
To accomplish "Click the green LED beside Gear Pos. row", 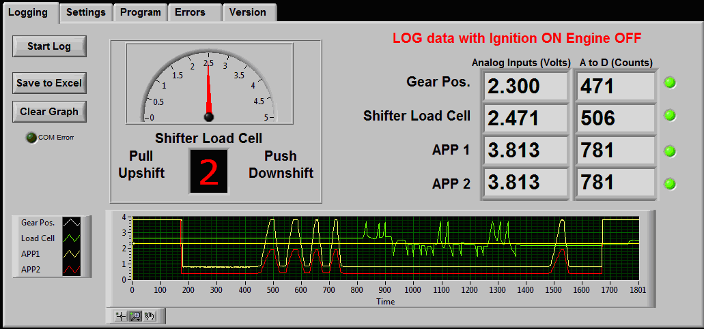I will coord(670,83).
